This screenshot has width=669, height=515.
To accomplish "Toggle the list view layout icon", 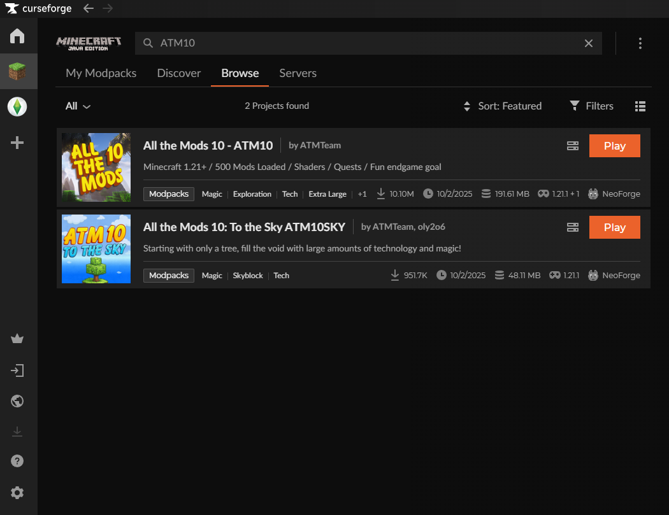I will pos(640,106).
